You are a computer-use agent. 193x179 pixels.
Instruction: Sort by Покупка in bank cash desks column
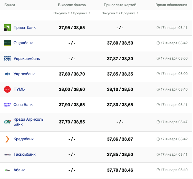[x=61, y=13]
